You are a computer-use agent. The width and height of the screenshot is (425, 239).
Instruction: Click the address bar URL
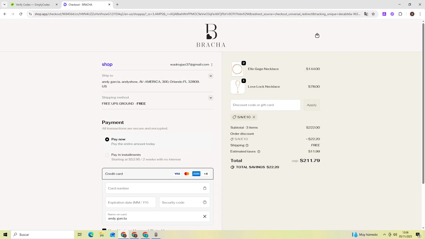point(197,14)
